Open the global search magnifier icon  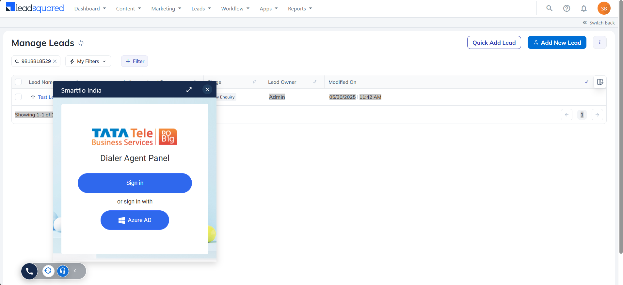(550, 8)
